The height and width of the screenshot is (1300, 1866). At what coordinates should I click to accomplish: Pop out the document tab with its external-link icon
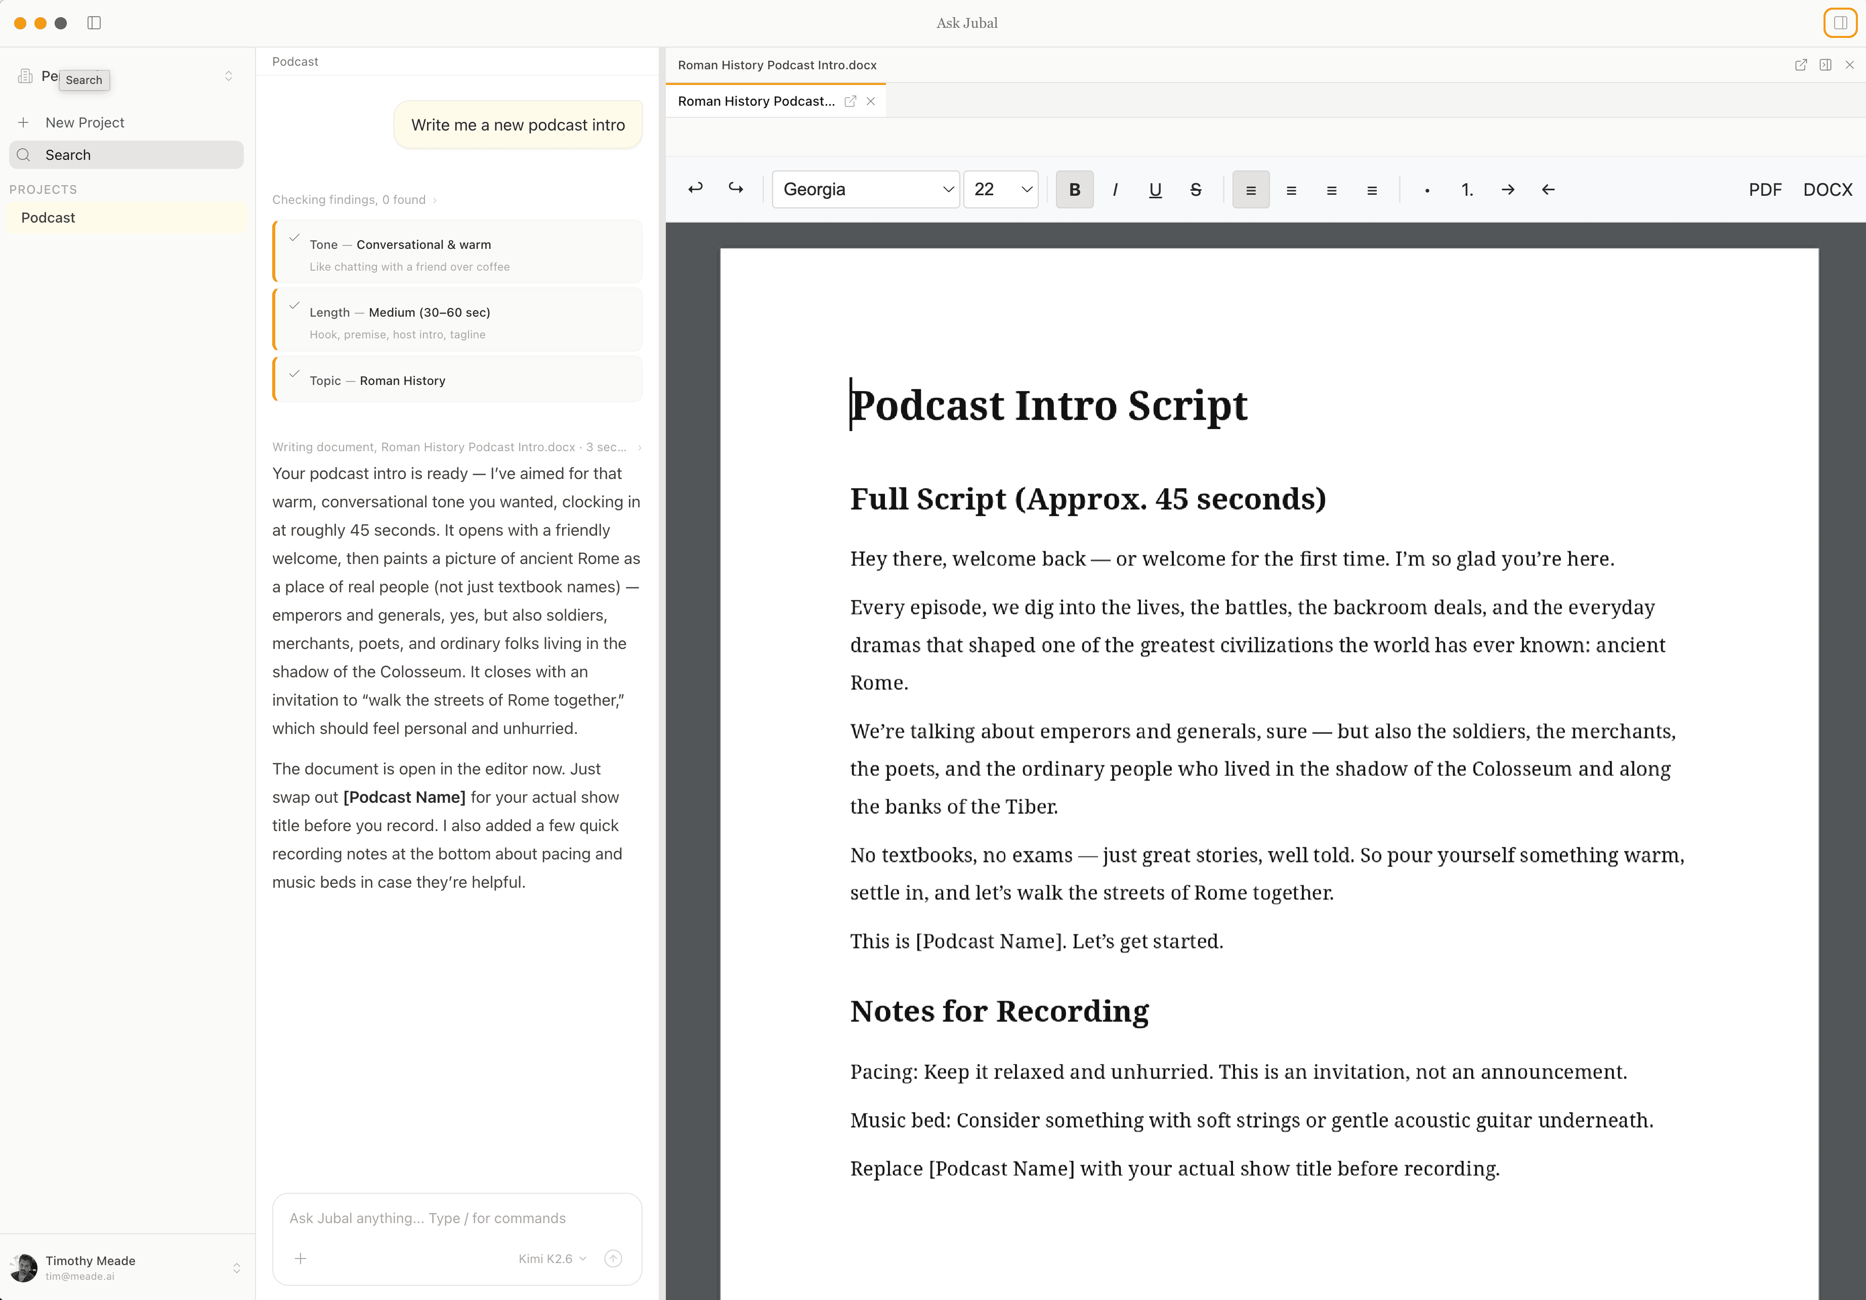pyautogui.click(x=850, y=101)
